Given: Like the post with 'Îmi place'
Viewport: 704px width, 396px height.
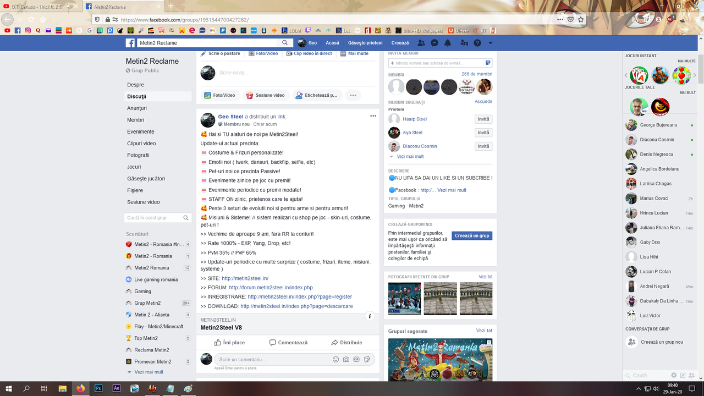Looking at the screenshot, I should click(x=230, y=343).
